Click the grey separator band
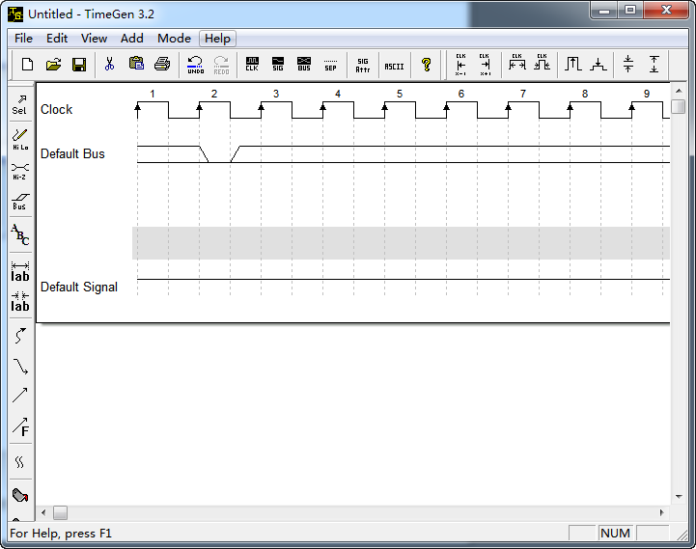This screenshot has height=549, width=696. coord(401,243)
